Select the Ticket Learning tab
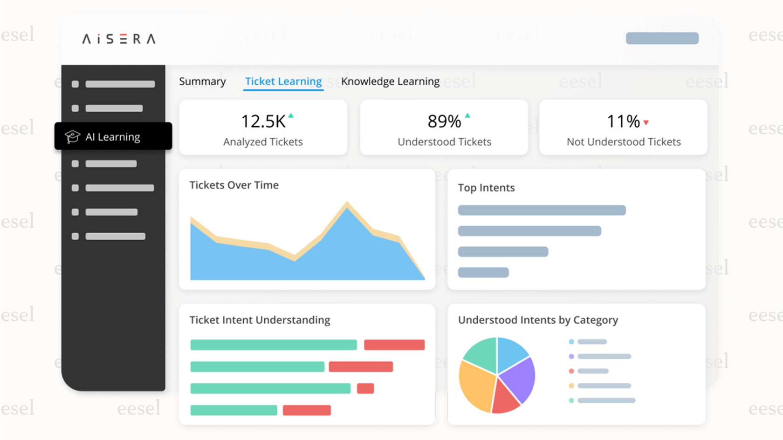The image size is (783, 440). click(283, 81)
